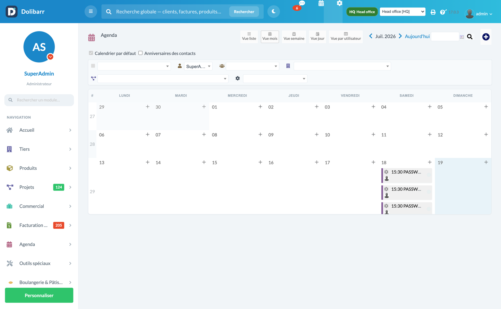Screen dimensions: 501x309
Task: Switch on dark mode moon icon
Action: click(x=274, y=11)
